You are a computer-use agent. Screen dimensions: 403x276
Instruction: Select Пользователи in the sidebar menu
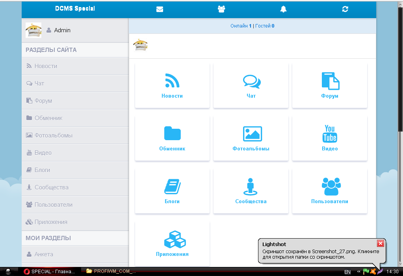(x=53, y=205)
